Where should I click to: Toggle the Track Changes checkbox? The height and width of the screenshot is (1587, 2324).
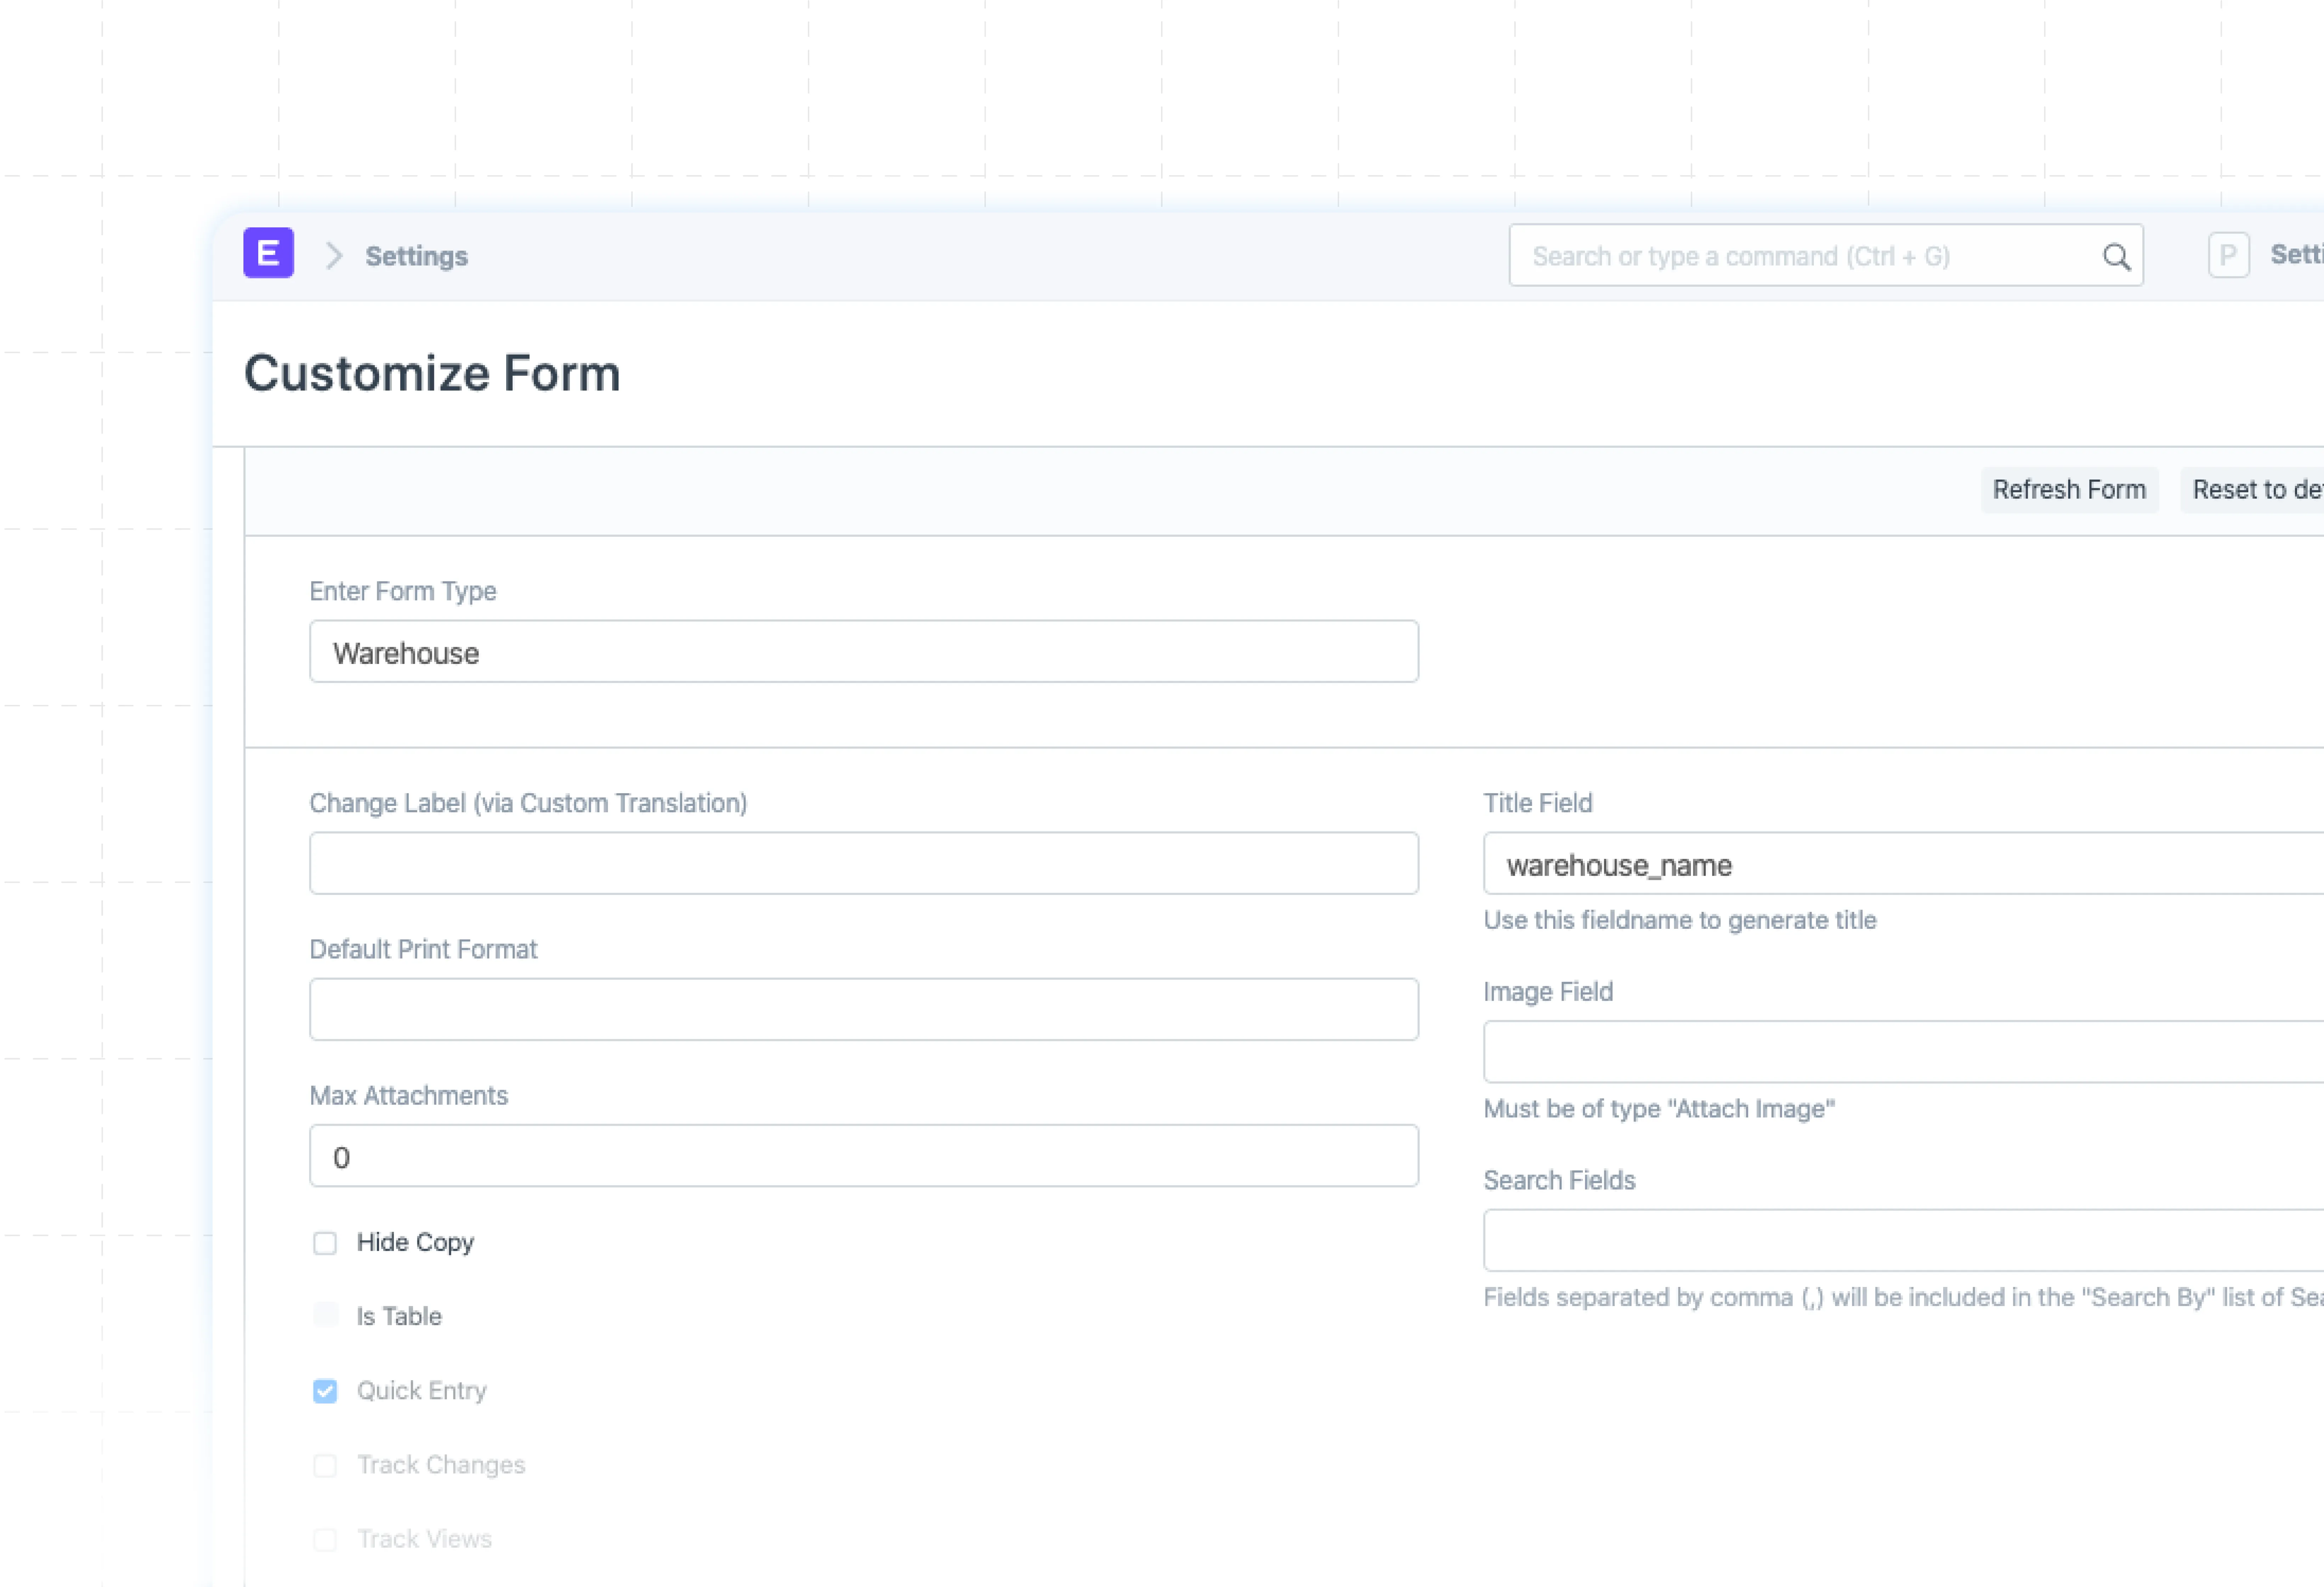325,1465
